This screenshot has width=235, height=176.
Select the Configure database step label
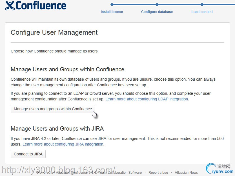click(157, 12)
